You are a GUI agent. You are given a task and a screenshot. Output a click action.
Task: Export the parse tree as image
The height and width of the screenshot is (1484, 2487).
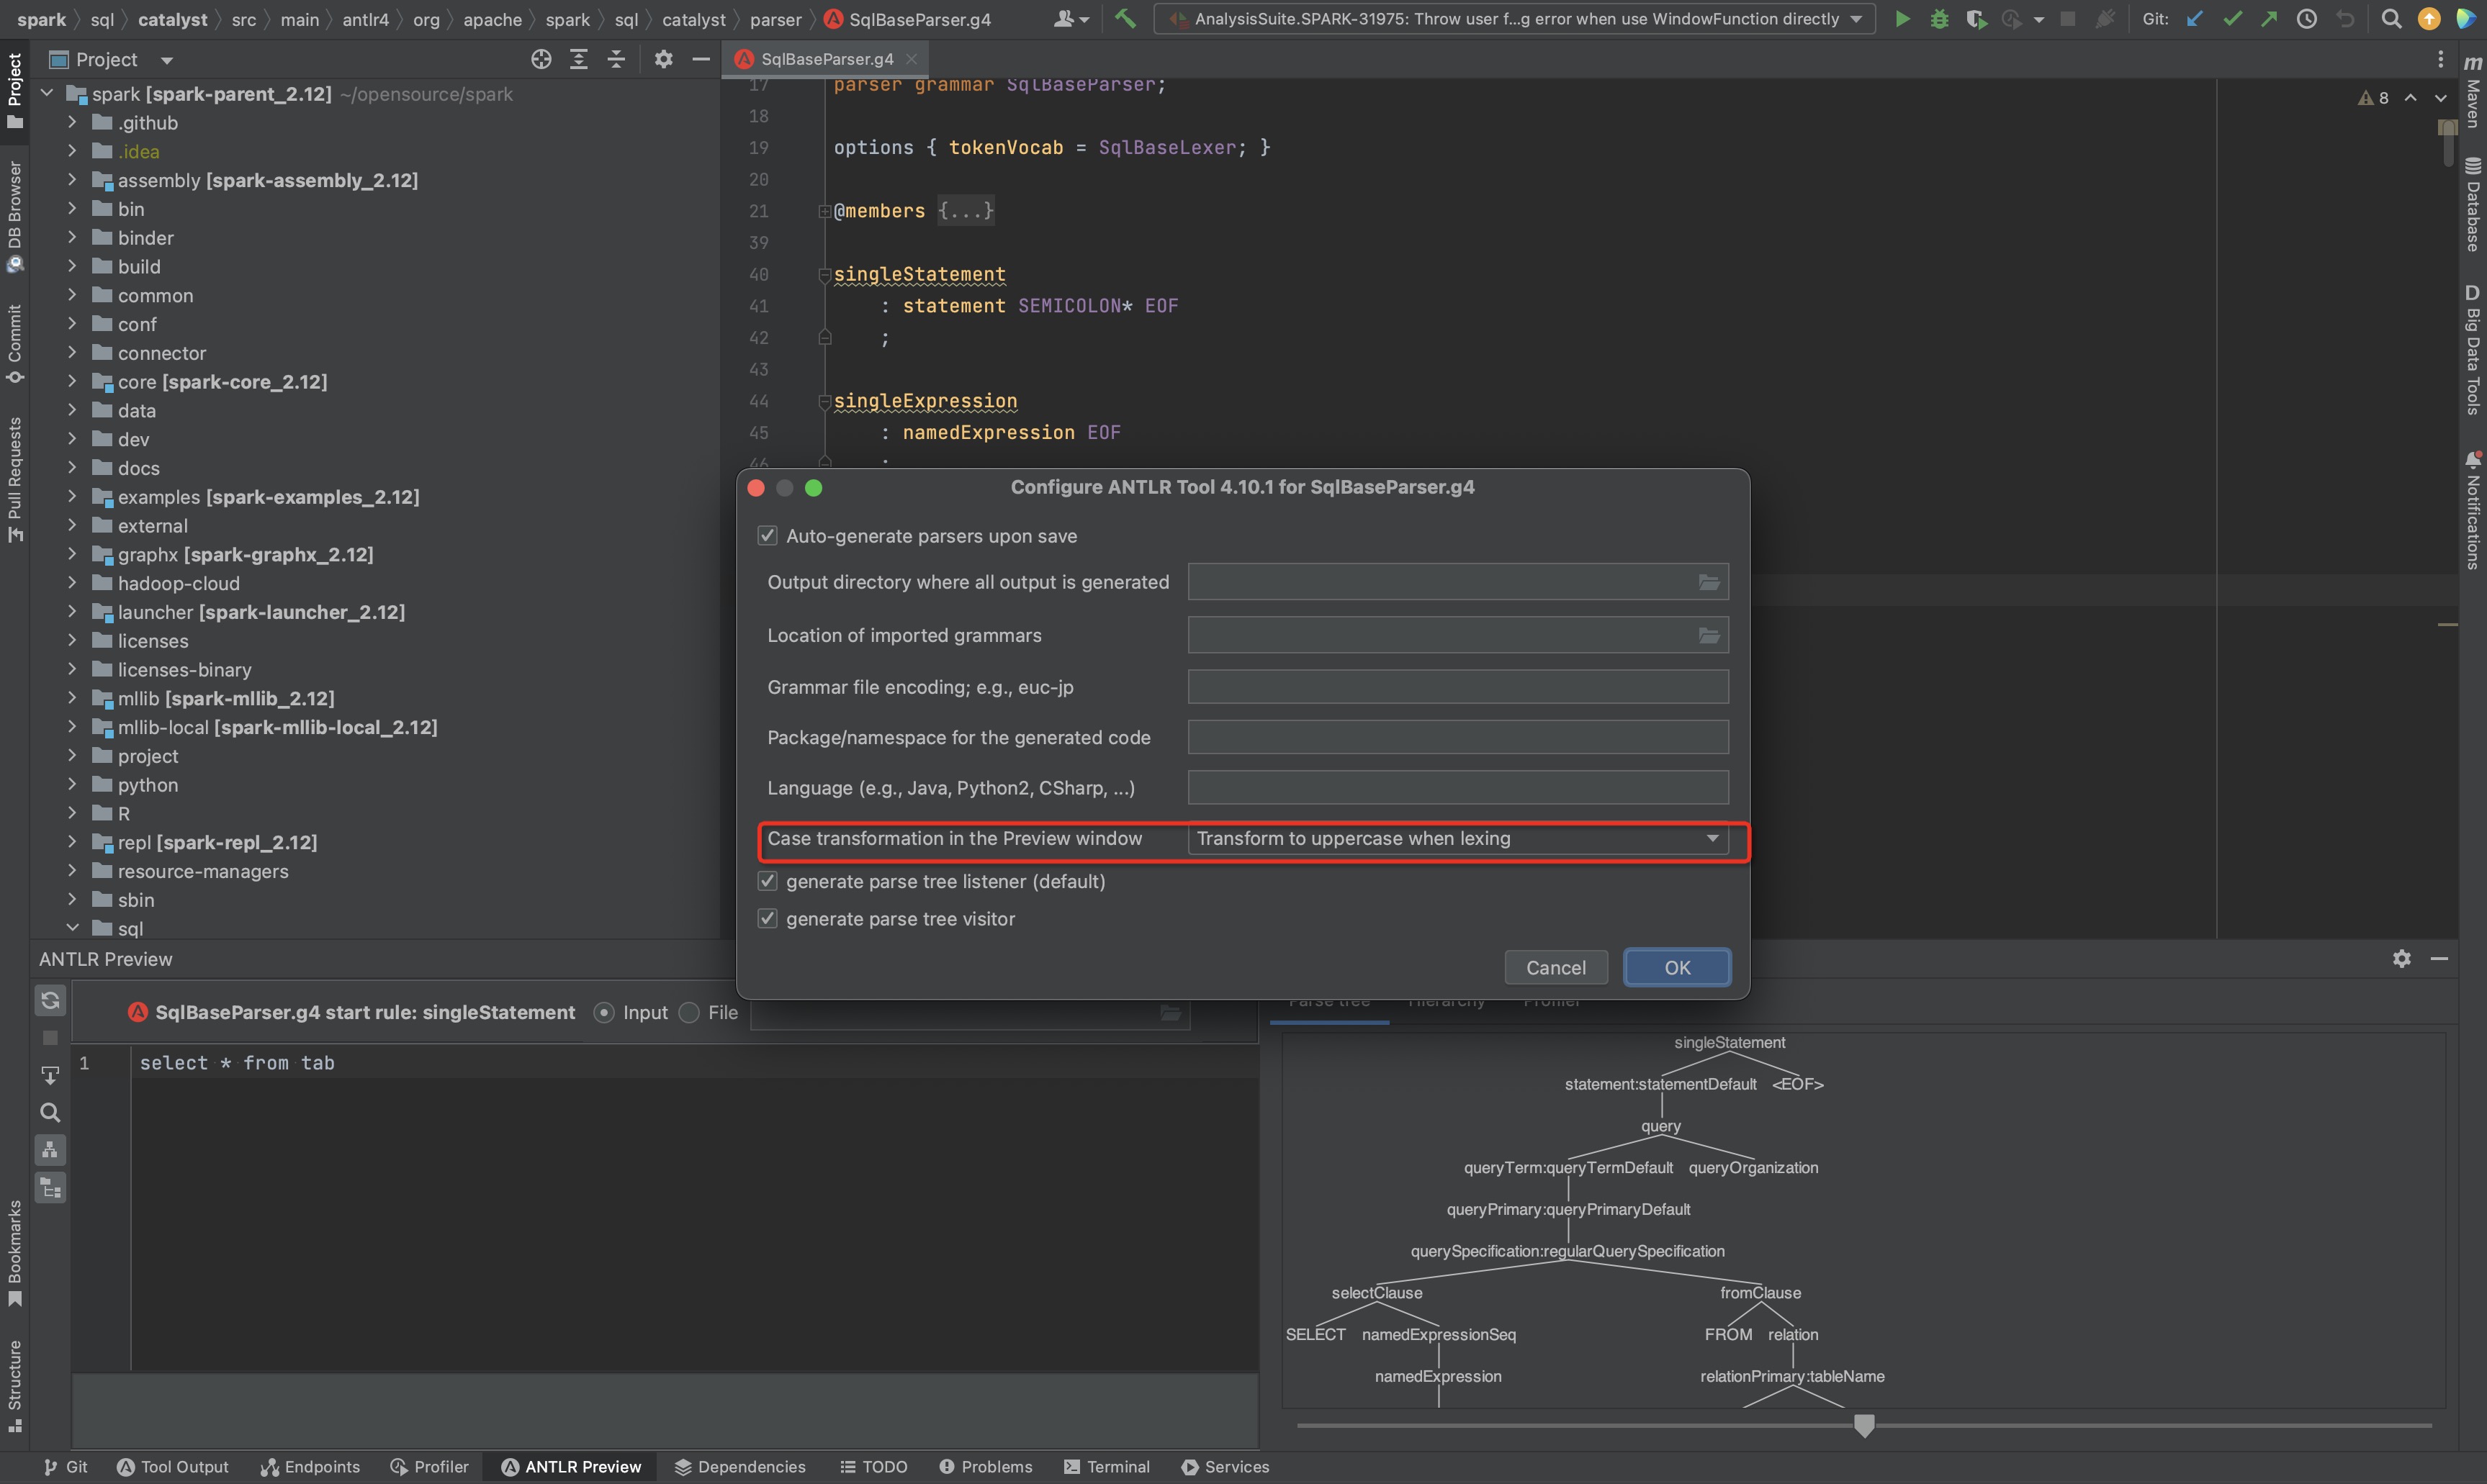(50, 1075)
